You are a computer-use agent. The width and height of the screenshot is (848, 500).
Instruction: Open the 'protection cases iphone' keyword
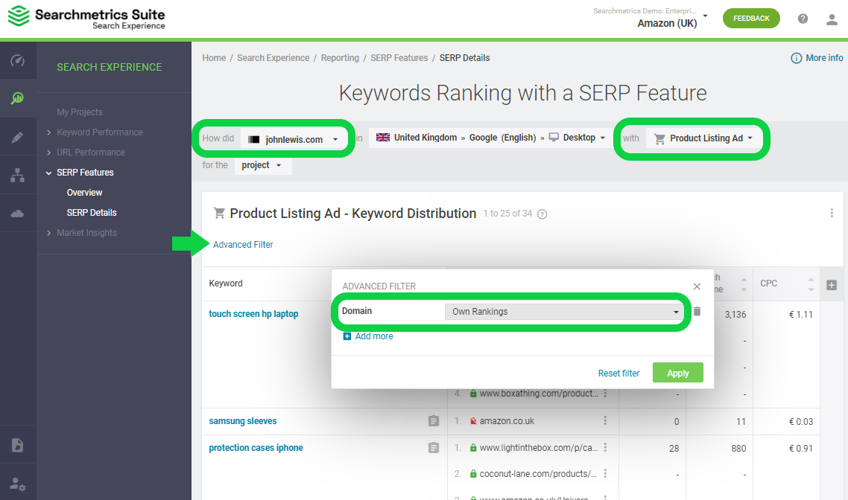(256, 448)
